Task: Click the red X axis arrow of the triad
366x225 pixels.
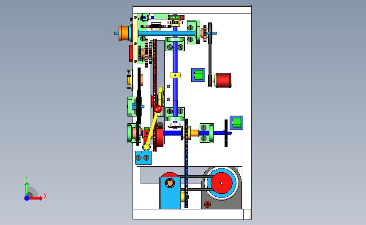Action: 36,198
